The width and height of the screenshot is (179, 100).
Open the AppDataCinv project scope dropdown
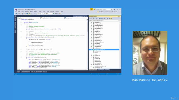coord(29,18)
